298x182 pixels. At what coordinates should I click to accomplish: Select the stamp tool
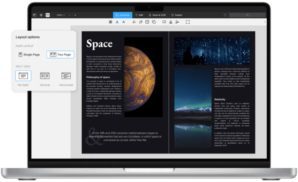[x=170, y=22]
